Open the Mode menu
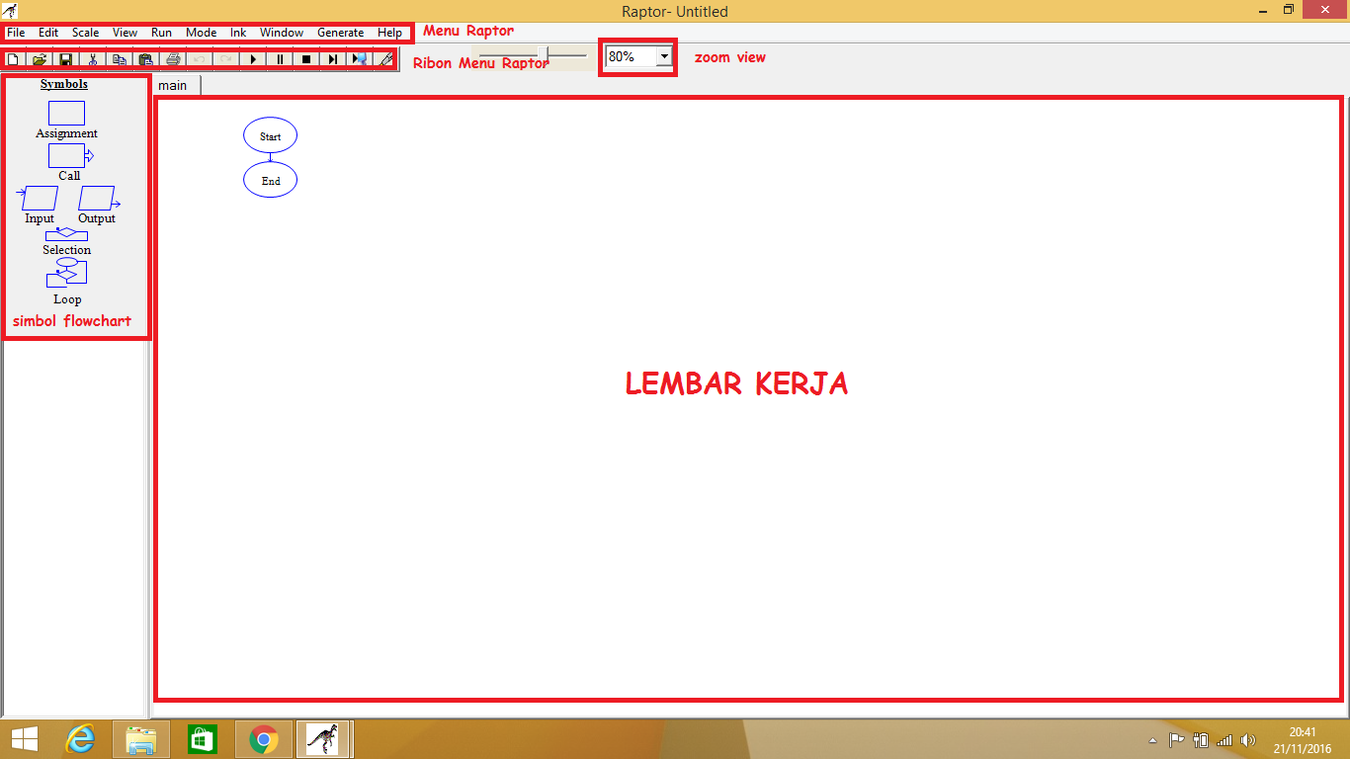Viewport: 1350px width, 759px height. 201,33
